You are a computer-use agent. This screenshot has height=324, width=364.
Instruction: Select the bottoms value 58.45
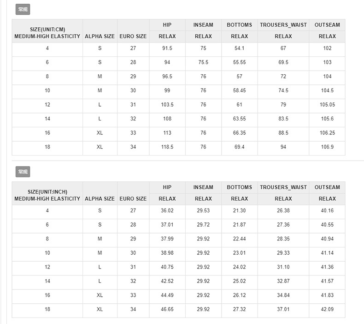239,91
